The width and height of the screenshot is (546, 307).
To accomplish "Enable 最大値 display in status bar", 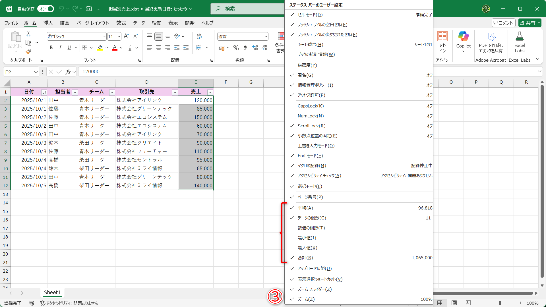I will 307,248.
